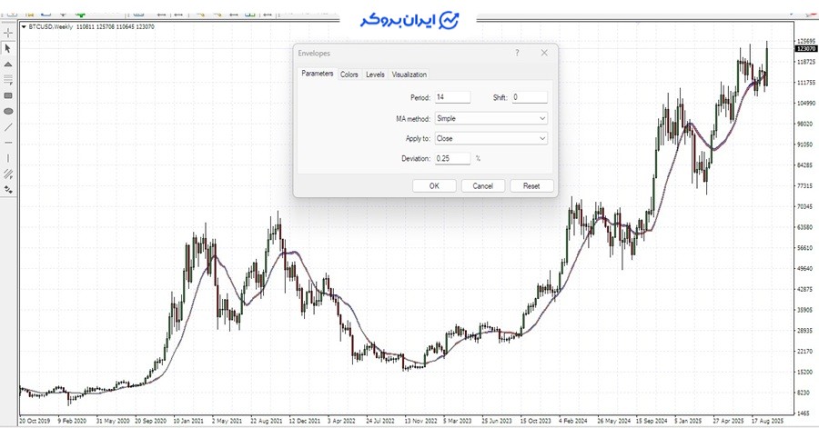
Task: Select the vertical line tool
Action: coord(8,158)
